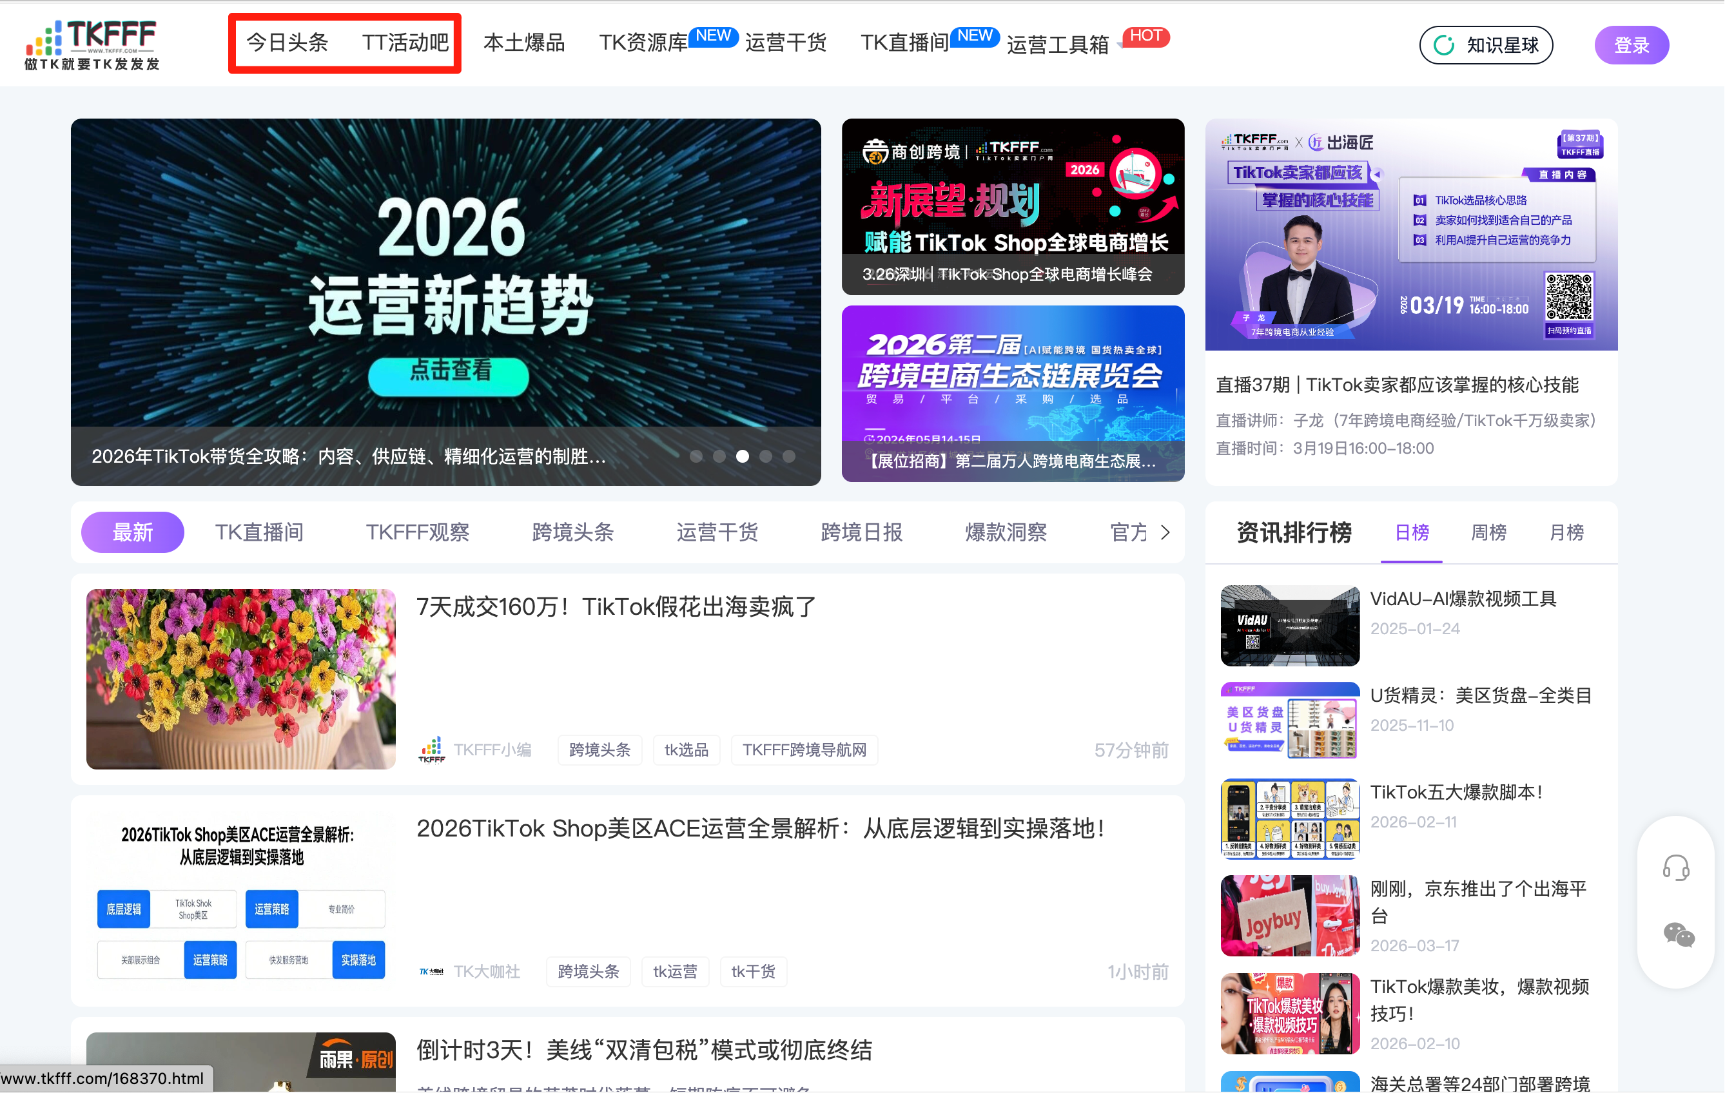The image size is (1725, 1093).
Task: Switch to the 跨境日报 category tab
Action: coord(861,532)
